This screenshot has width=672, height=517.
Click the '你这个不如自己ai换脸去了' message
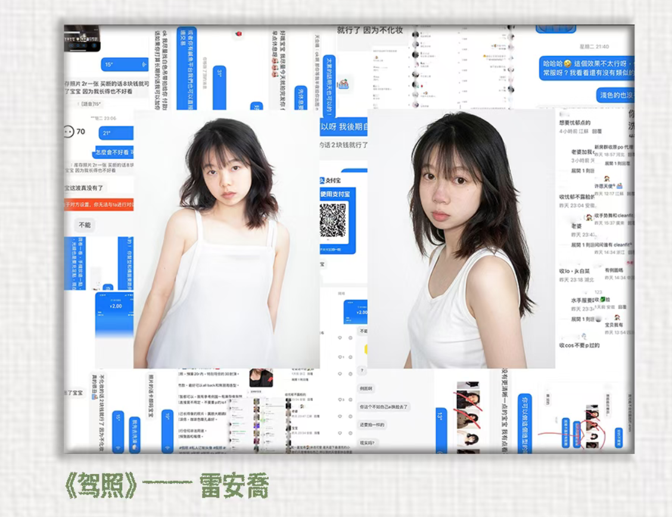tap(384, 406)
